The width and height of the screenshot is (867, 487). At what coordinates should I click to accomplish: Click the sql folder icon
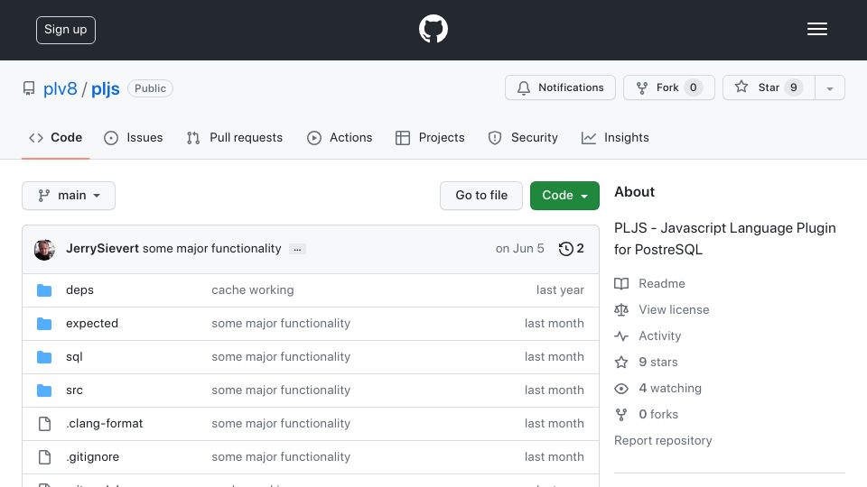pos(44,357)
